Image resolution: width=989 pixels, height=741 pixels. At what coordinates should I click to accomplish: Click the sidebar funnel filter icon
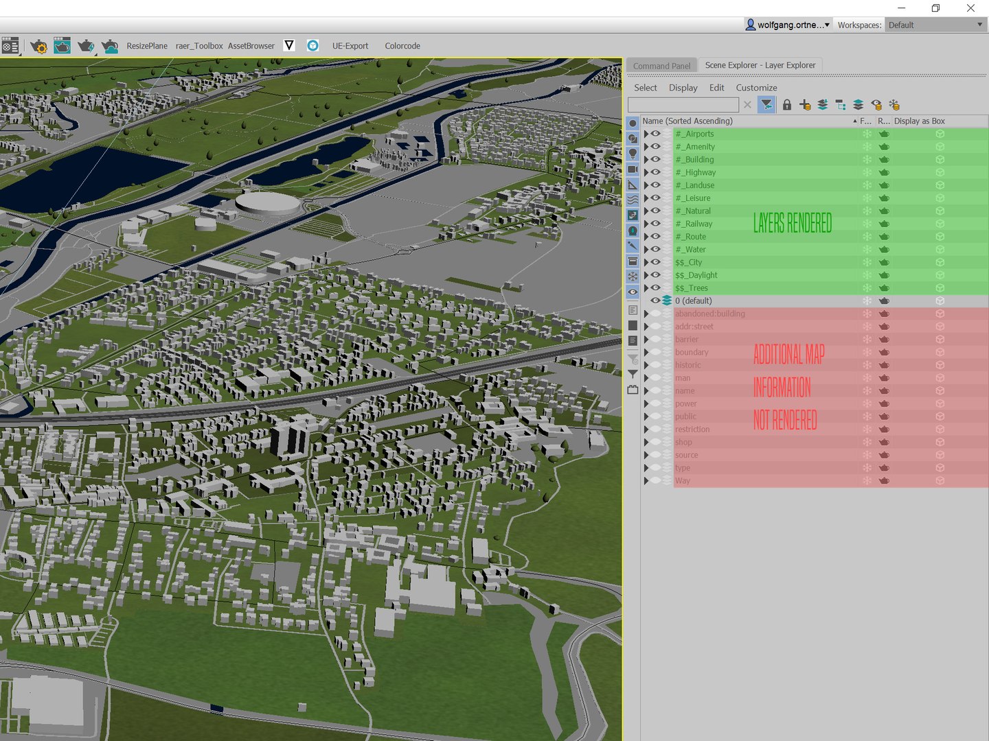pyautogui.click(x=633, y=374)
